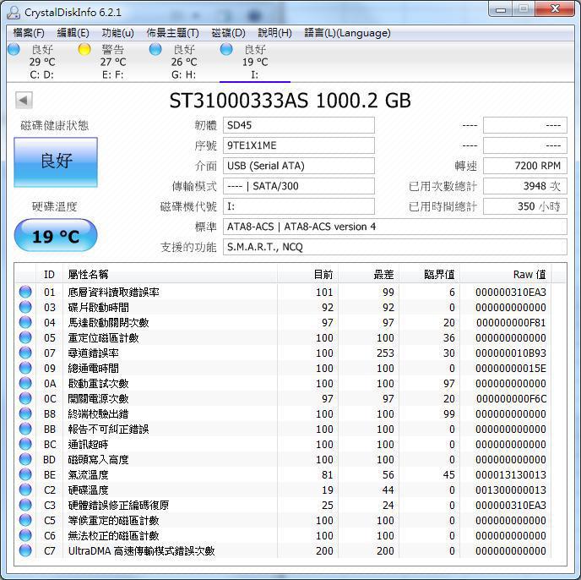Click the 19 °C temperature button
Viewport: 581px width, 580px height.
coord(56,236)
